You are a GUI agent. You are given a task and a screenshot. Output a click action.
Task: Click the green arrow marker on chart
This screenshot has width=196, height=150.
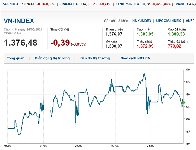point(182,102)
